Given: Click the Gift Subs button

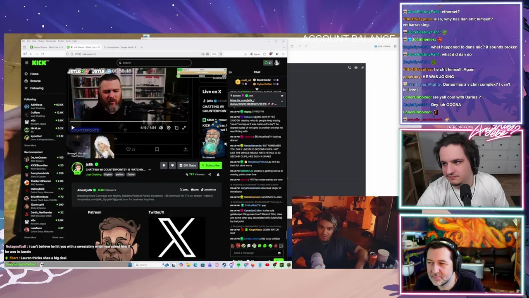Looking at the screenshot, I should 188,166.
